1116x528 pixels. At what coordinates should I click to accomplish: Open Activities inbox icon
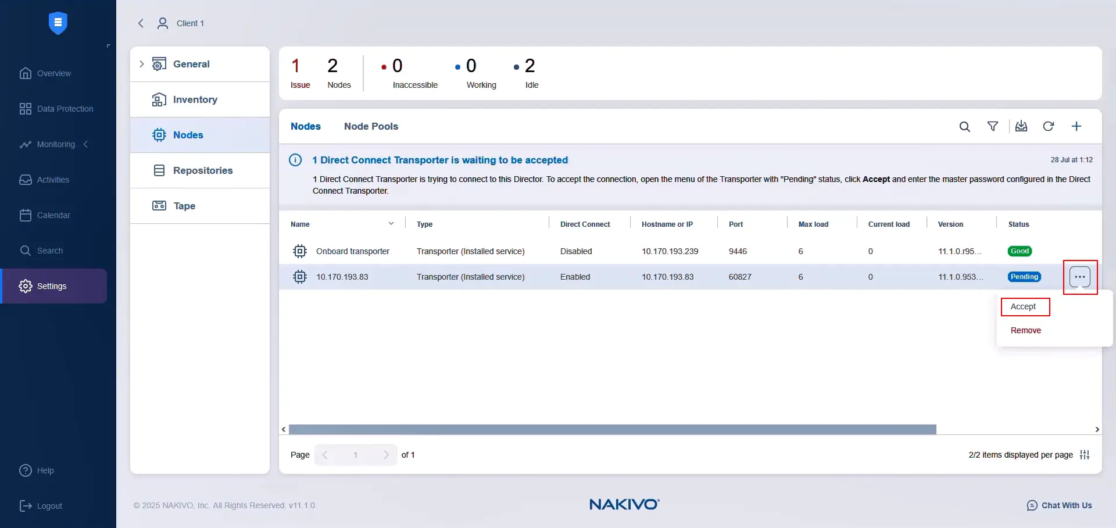pyautogui.click(x=26, y=180)
